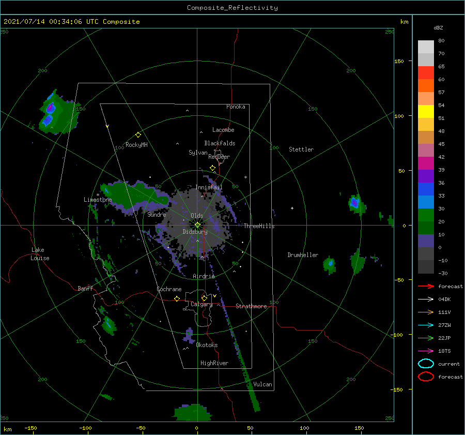Click the Composite_Reflectivity title

[x=233, y=8]
